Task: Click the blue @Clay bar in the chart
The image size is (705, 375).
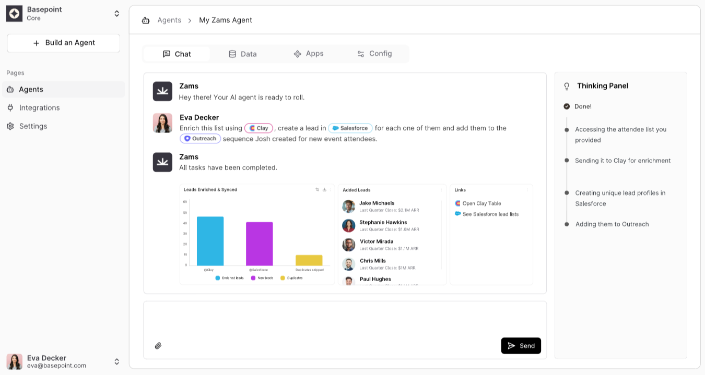Action: pos(210,241)
